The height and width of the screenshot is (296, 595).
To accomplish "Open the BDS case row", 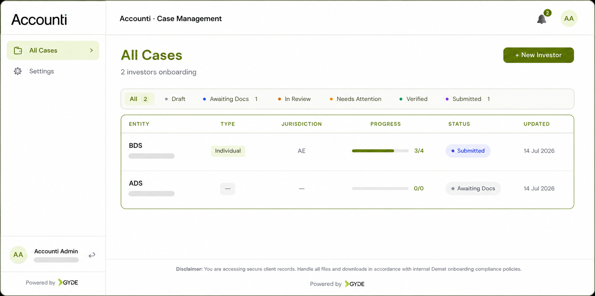I will pyautogui.click(x=348, y=152).
